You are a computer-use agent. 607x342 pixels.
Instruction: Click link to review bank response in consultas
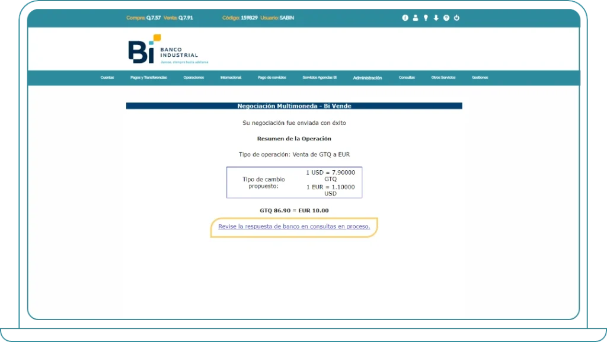point(294,226)
